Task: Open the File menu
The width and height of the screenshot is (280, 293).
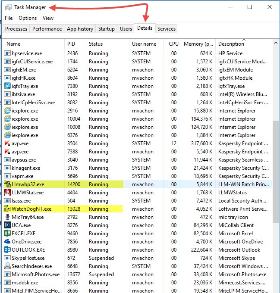Action: pyautogui.click(x=9, y=18)
